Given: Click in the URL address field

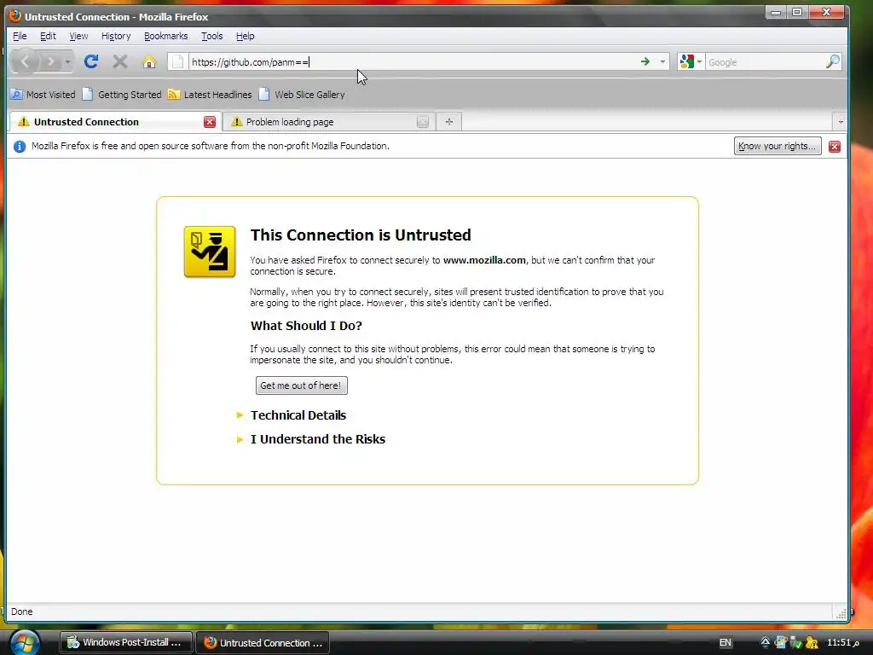Looking at the screenshot, I should [412, 61].
